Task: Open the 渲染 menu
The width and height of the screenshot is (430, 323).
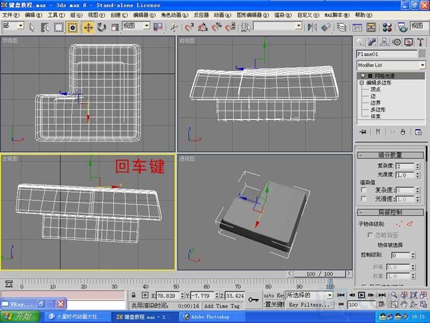Action: 283,15
